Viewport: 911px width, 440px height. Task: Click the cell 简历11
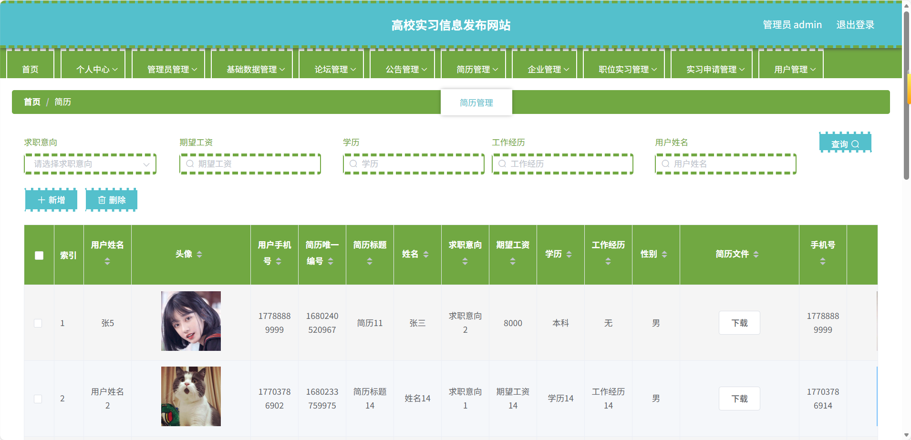[x=370, y=323]
